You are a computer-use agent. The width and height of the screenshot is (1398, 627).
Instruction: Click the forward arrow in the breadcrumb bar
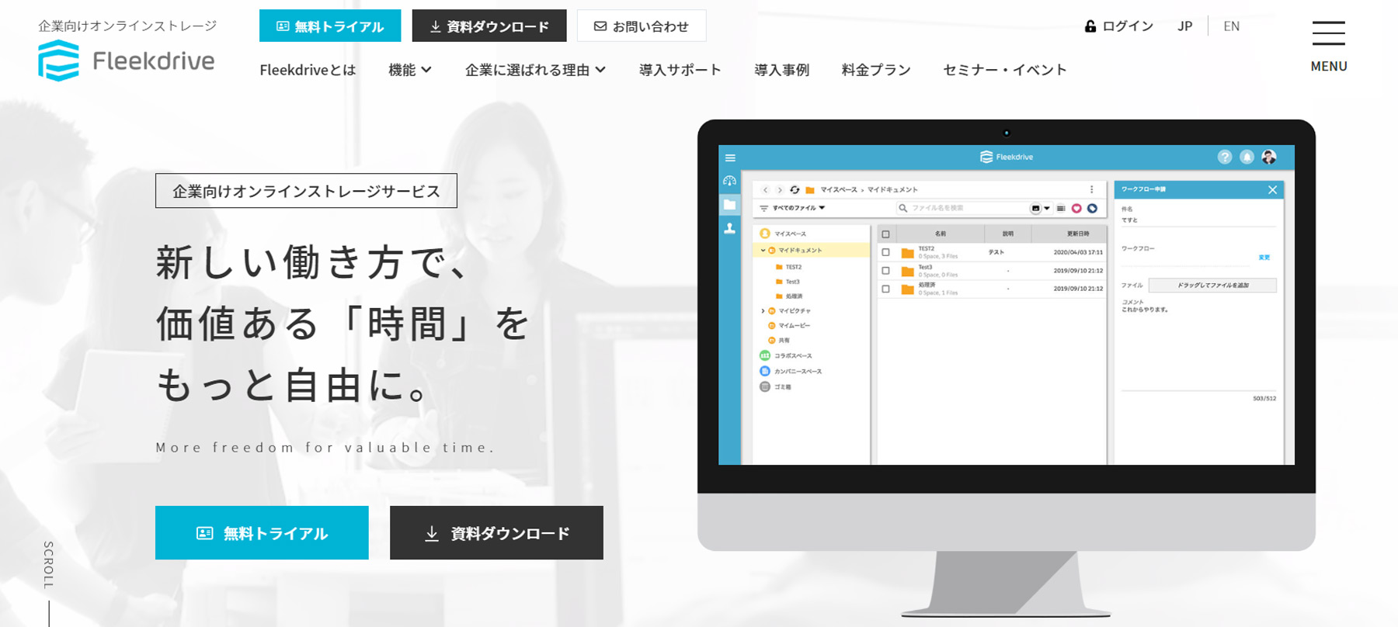pyautogui.click(x=780, y=189)
